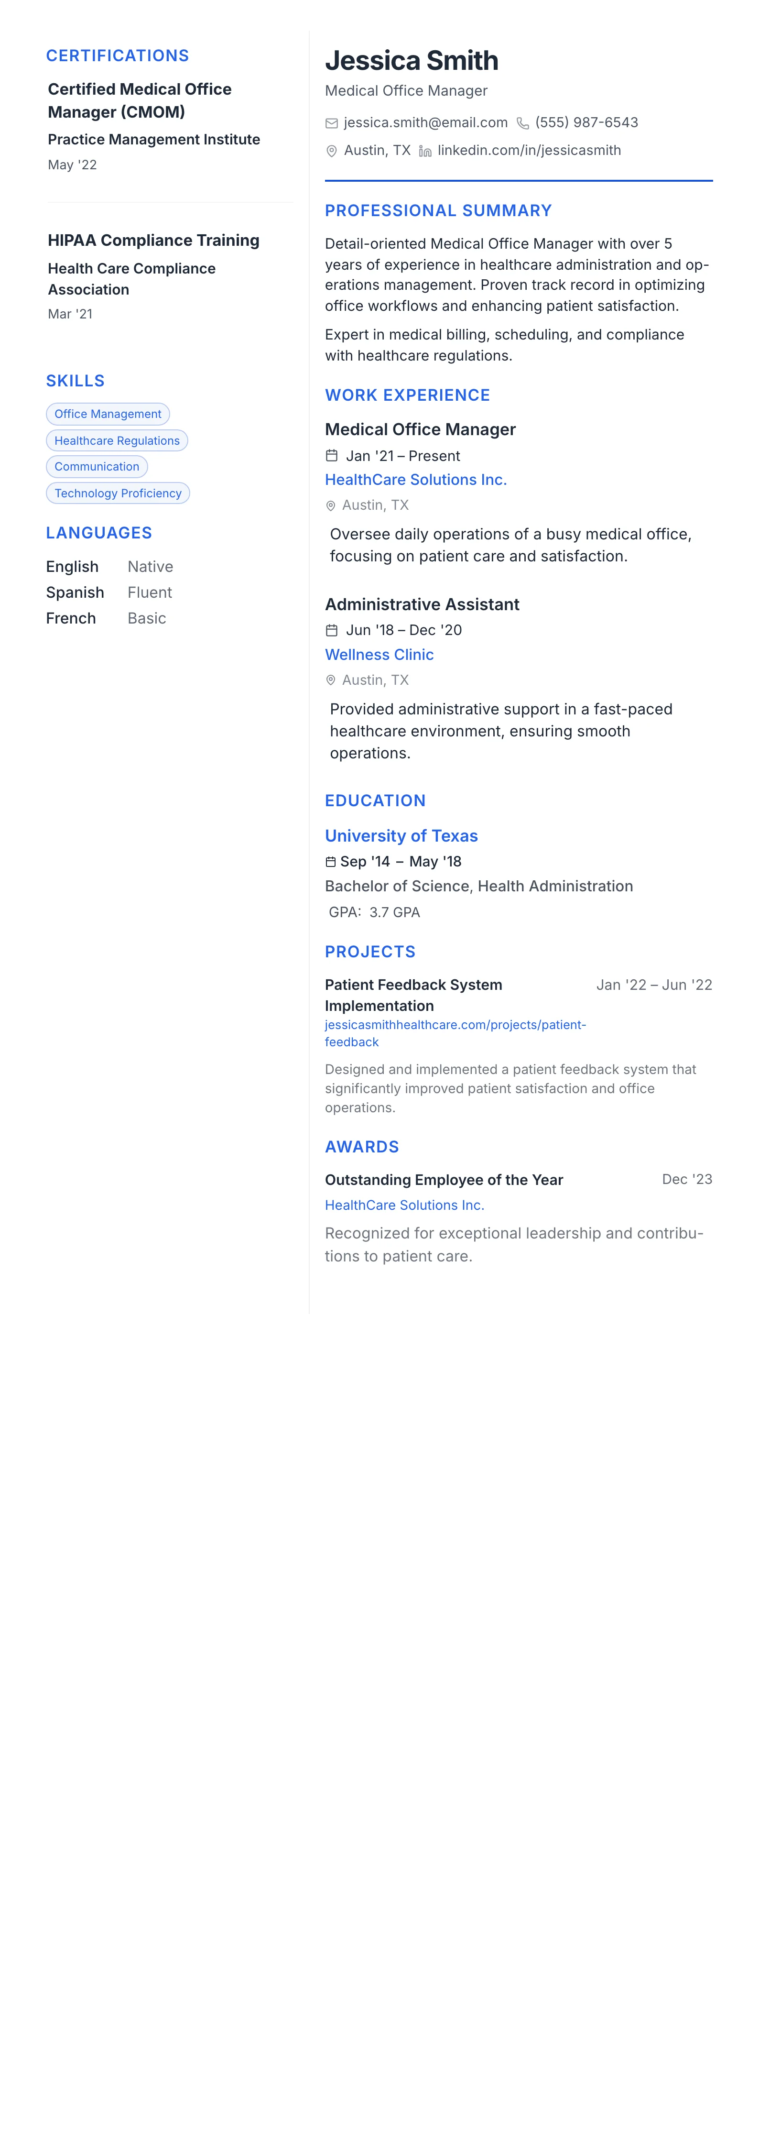Click the Jessica Smith name heading
Screen dimensions: 759x2148
tap(412, 60)
